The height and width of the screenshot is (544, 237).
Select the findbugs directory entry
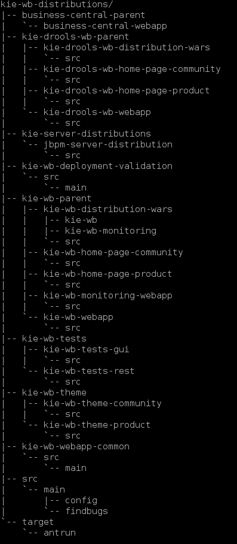87,511
